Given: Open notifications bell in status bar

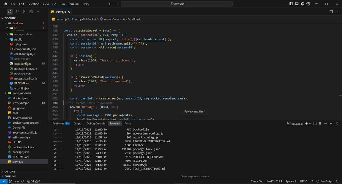Looking at the screenshot, I should [338, 181].
